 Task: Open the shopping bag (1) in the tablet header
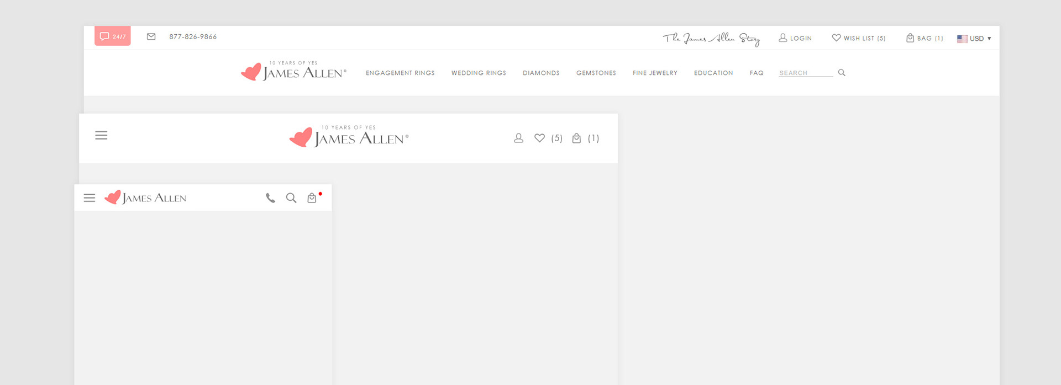point(585,138)
